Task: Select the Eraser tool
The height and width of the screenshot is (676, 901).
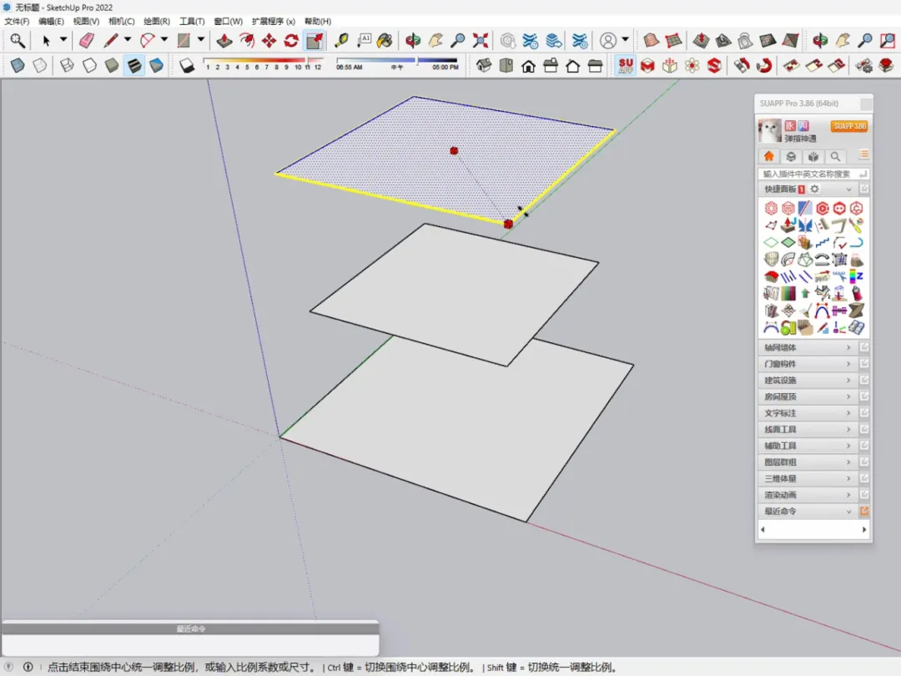Action: [86, 40]
